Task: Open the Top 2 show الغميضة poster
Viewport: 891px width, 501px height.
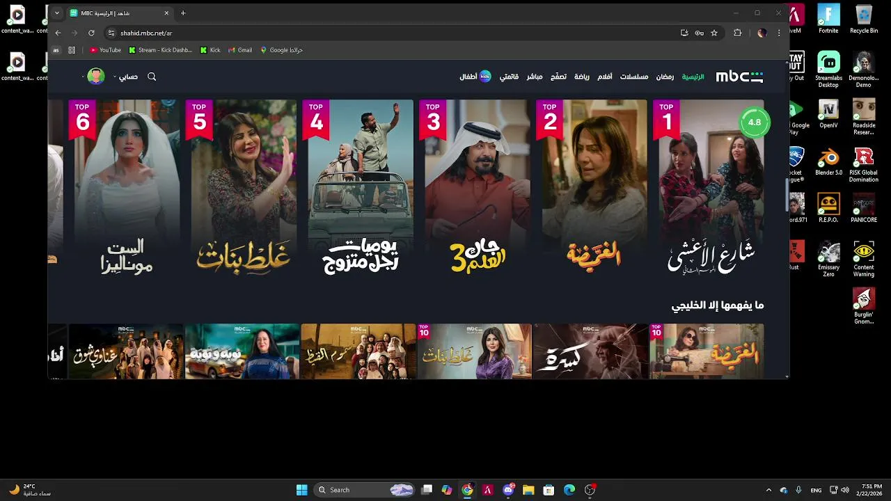Action: 591,188
